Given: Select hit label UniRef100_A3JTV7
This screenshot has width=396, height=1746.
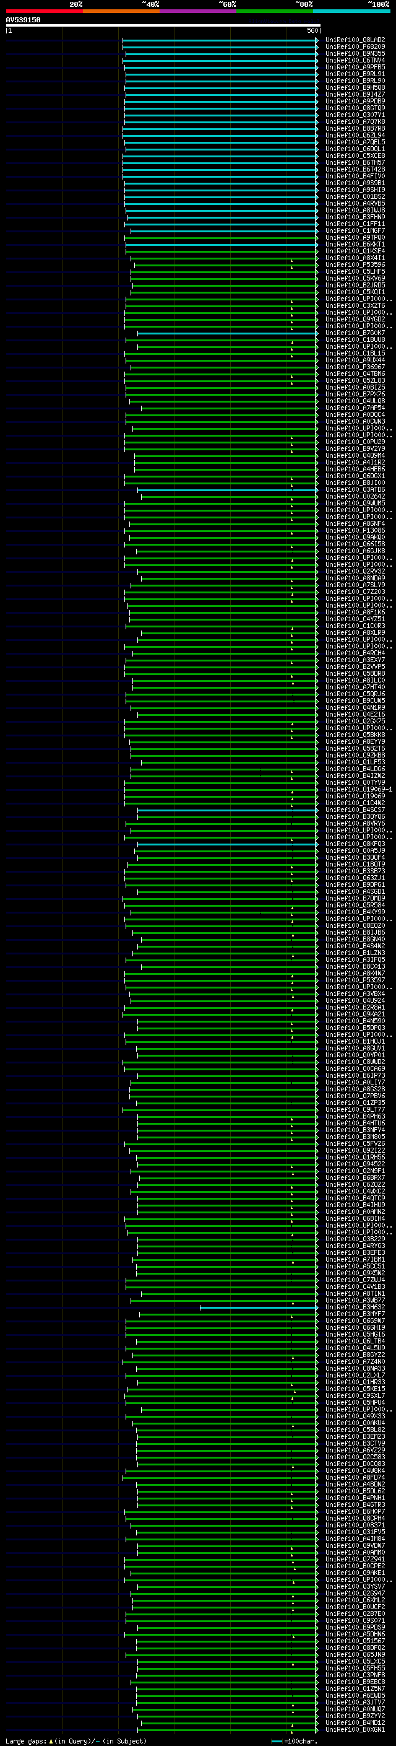Looking at the screenshot, I should 355,1703.
